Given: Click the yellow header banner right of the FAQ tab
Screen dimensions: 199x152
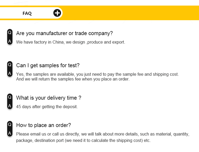Looking at the screenshot, I should 130,13.
